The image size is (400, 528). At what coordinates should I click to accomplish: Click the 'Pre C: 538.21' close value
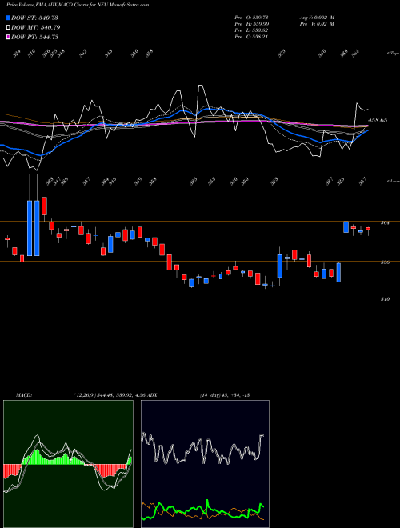pos(251,37)
